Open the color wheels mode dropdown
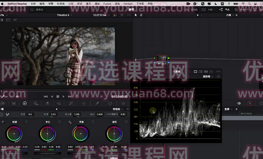 [118, 109]
